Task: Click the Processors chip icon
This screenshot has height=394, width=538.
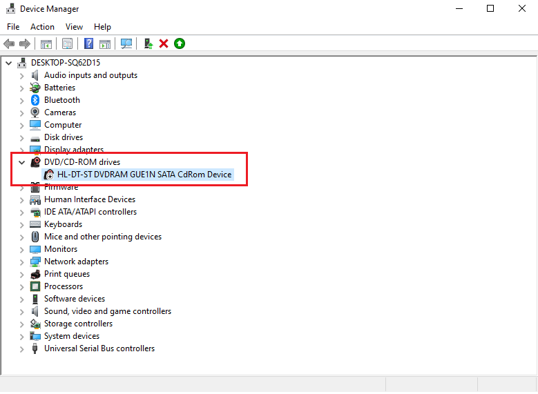Action: tap(35, 286)
